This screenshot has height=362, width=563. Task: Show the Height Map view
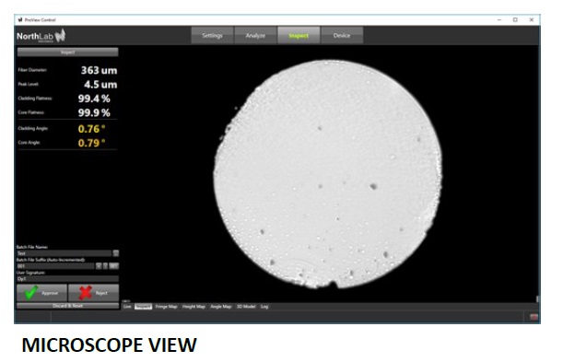pos(194,307)
